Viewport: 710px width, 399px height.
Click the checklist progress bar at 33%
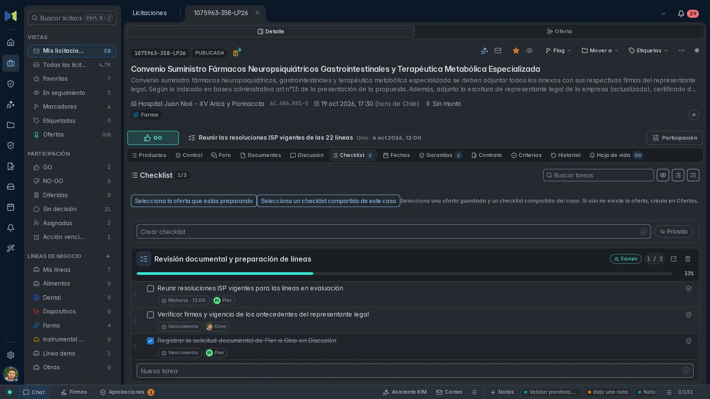(x=404, y=274)
